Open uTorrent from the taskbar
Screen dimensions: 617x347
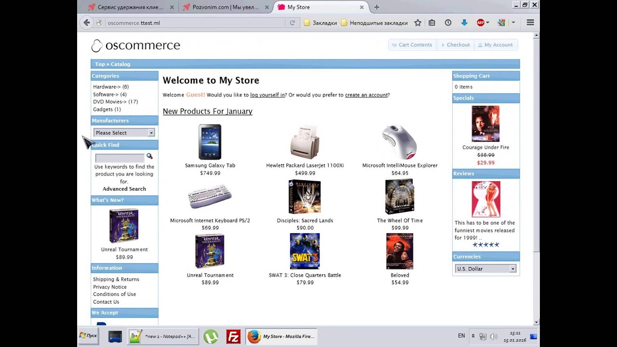[x=211, y=336]
